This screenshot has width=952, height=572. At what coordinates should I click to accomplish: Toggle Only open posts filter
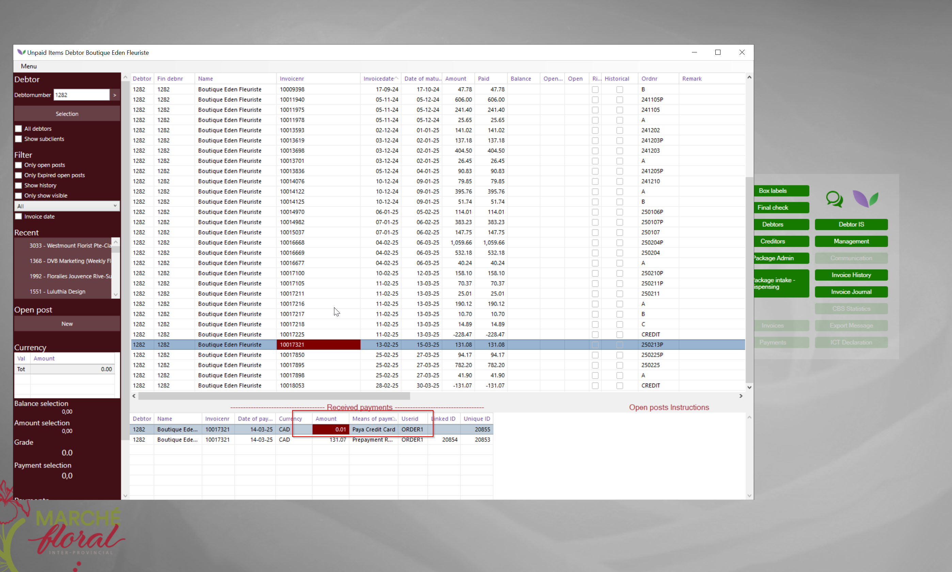click(18, 165)
